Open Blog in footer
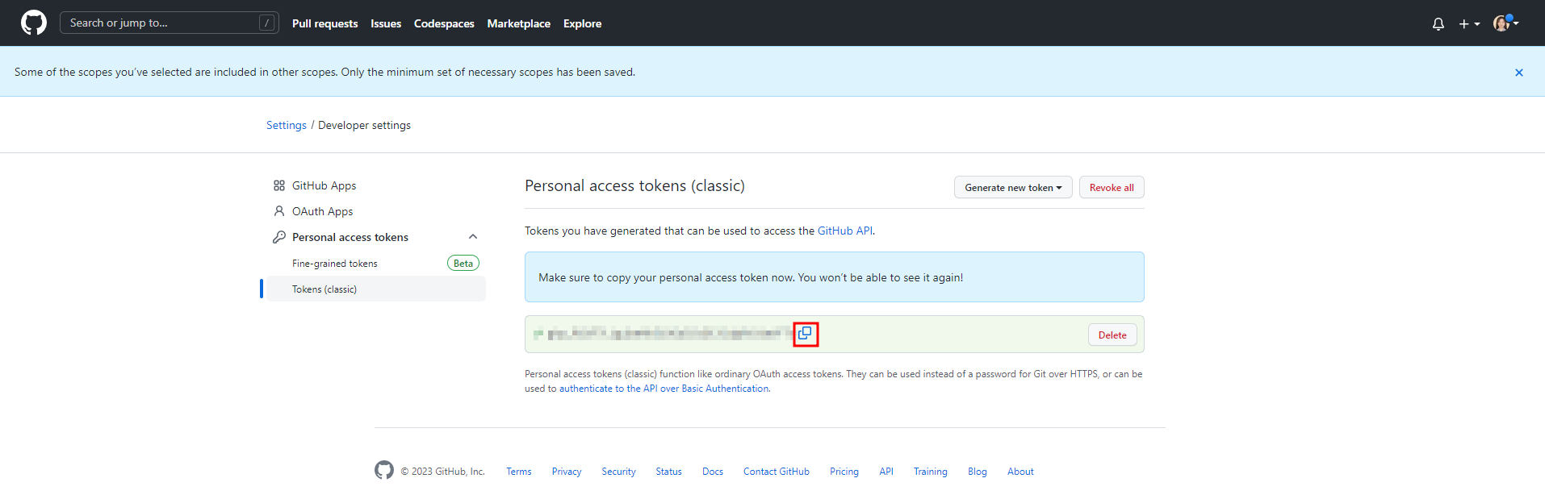This screenshot has width=1545, height=499. [978, 472]
